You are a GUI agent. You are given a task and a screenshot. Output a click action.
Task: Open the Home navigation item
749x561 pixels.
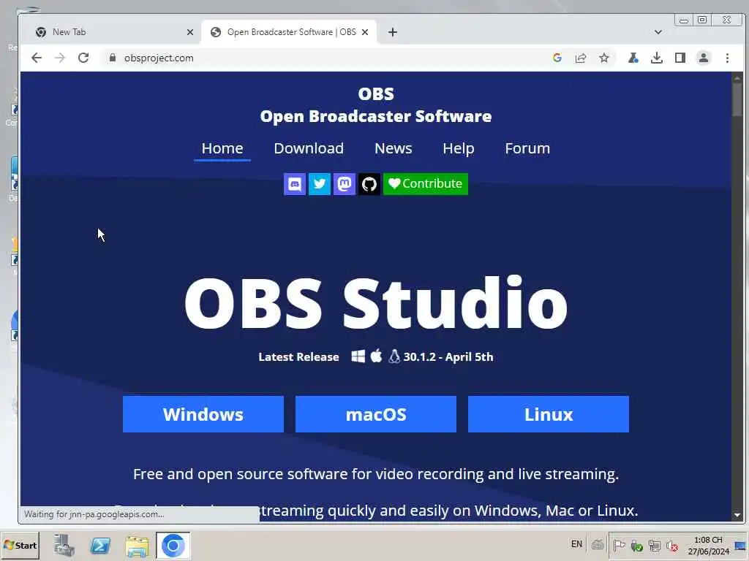tap(222, 148)
